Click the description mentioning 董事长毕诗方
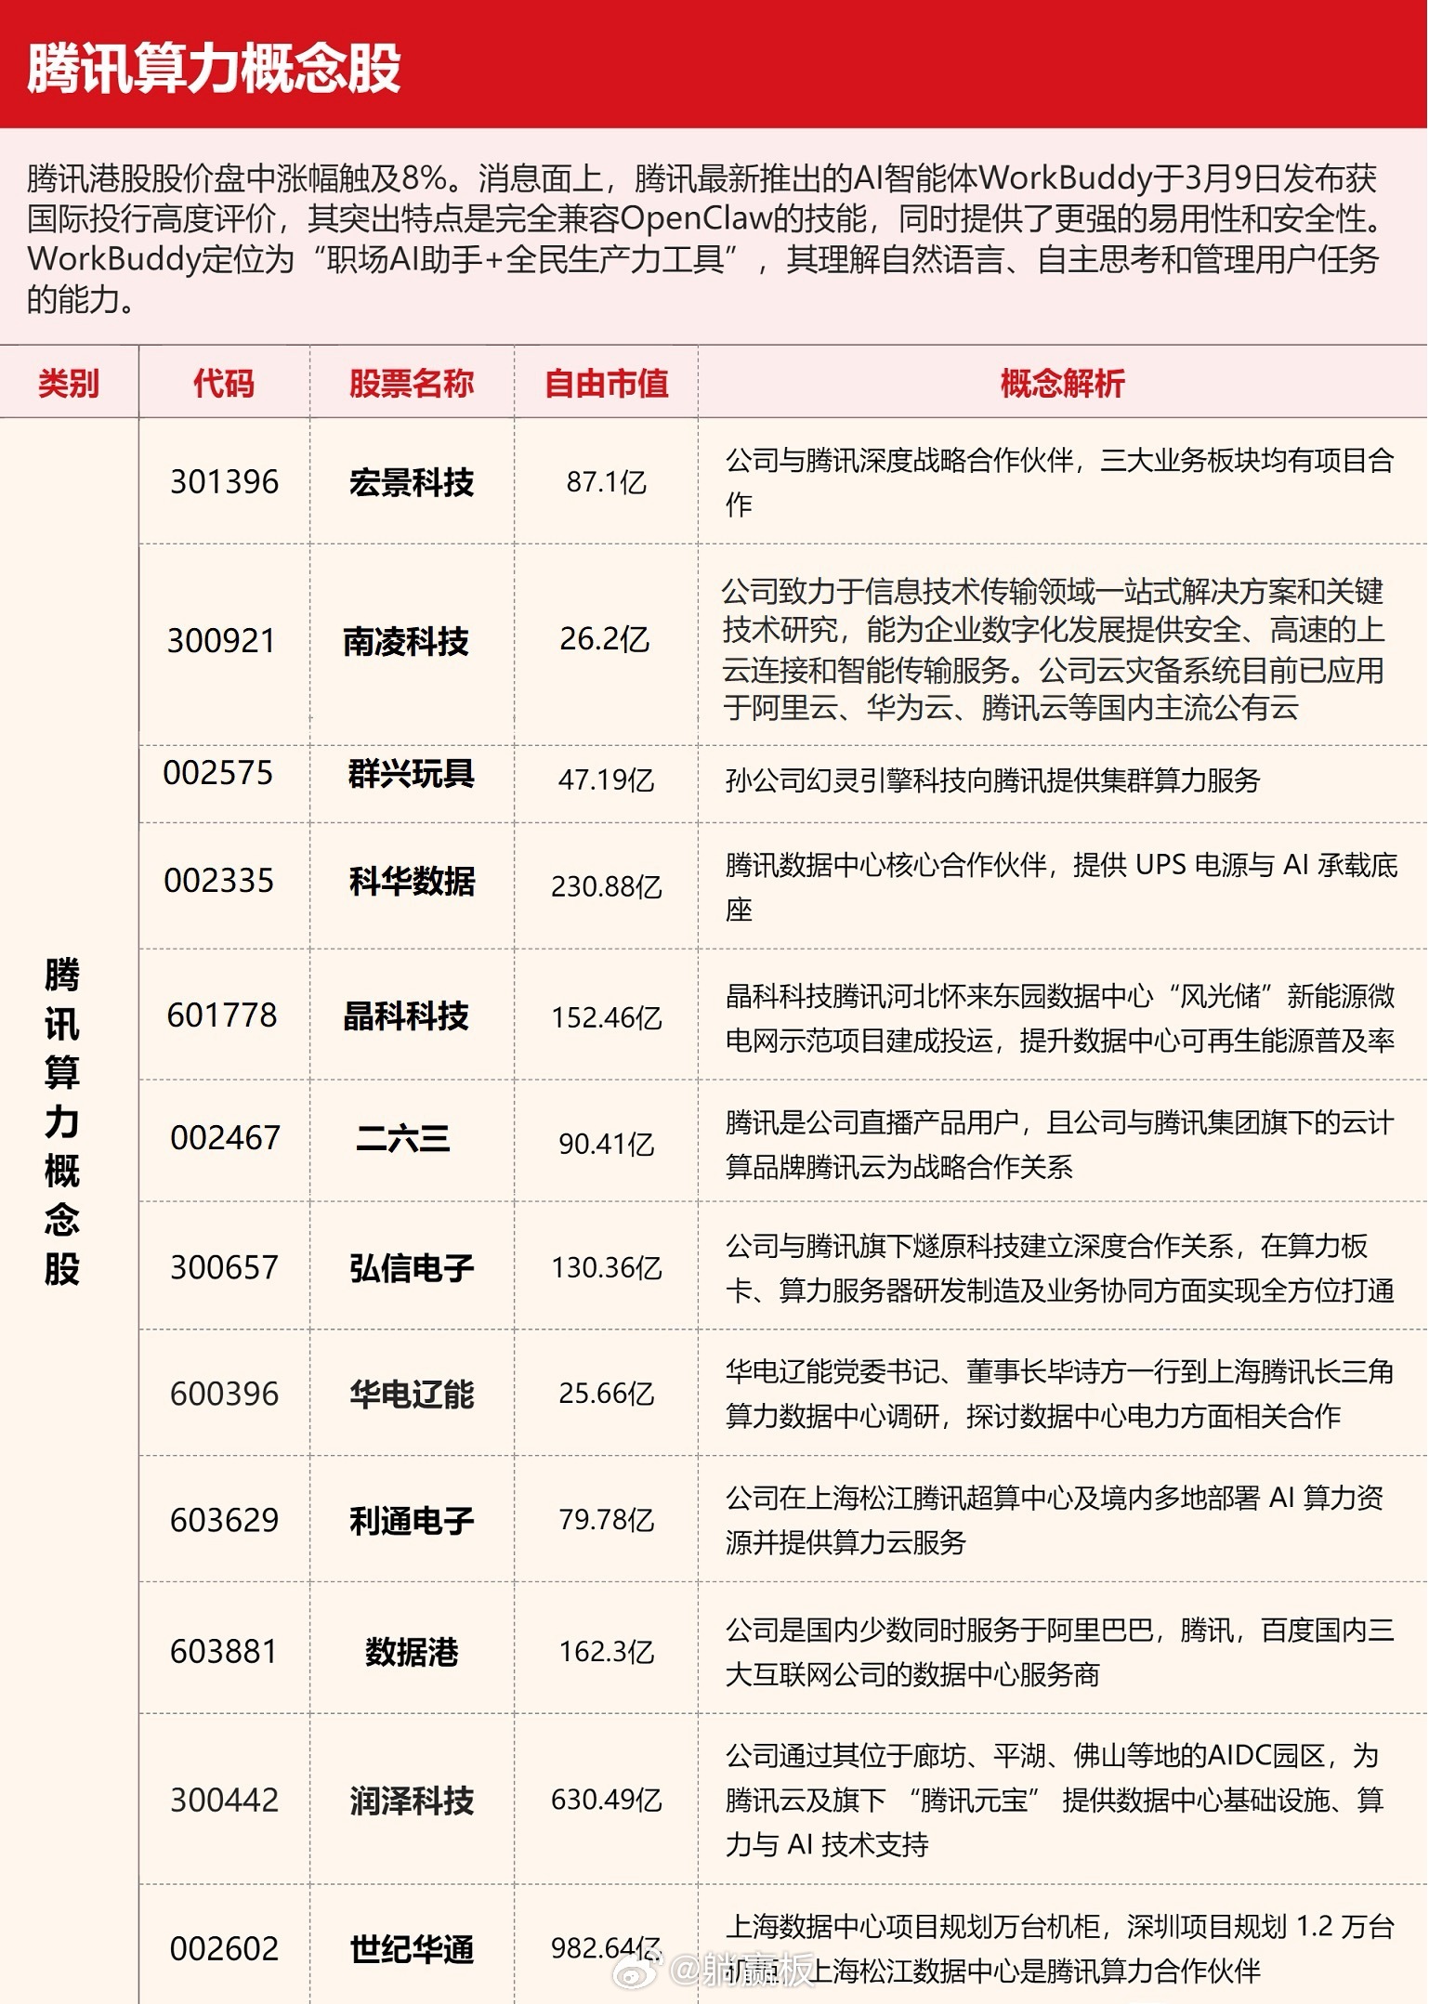The image size is (1429, 2004). (x=1059, y=1394)
